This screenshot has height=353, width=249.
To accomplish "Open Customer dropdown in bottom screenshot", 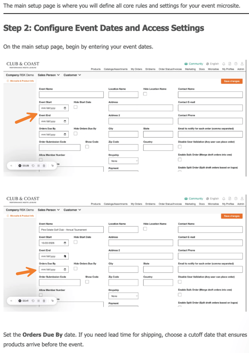I will pos(72,210).
